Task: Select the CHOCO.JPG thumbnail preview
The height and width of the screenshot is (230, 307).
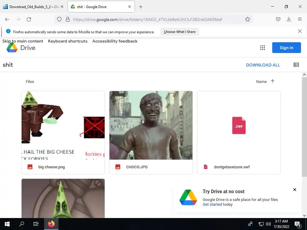Action: pos(151,125)
